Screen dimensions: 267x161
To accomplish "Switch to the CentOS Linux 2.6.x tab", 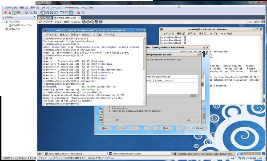I will tap(67, 18).
